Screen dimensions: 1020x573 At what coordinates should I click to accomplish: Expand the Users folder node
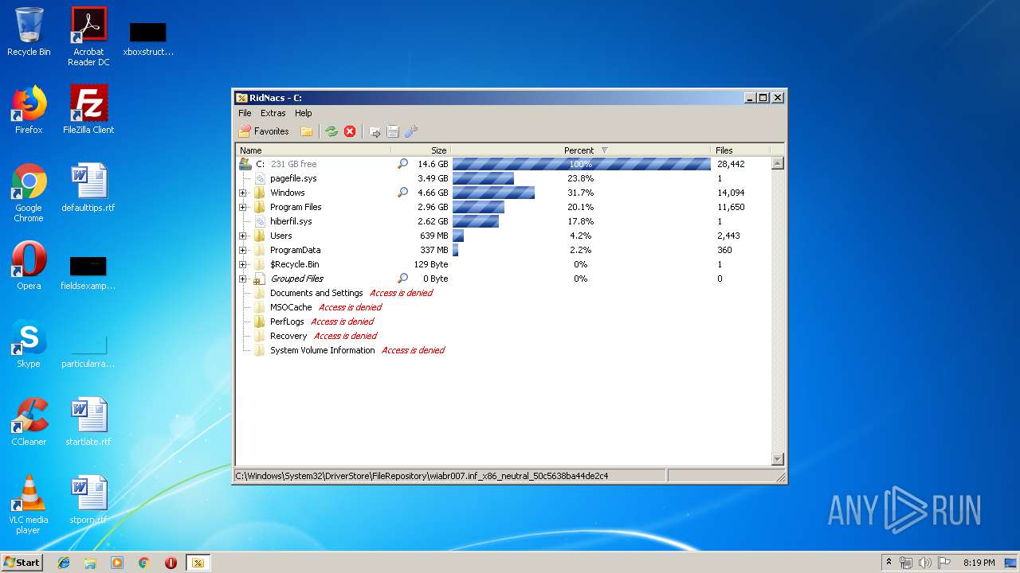tap(243, 236)
